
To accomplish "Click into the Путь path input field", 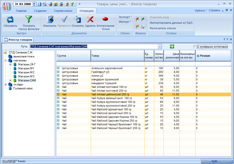I will pos(93,46).
